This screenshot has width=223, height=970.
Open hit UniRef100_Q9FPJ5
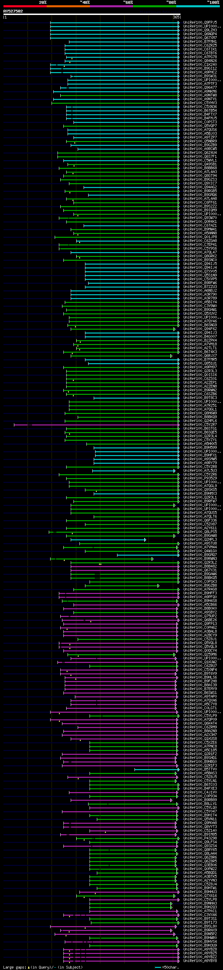[x=200, y=23]
